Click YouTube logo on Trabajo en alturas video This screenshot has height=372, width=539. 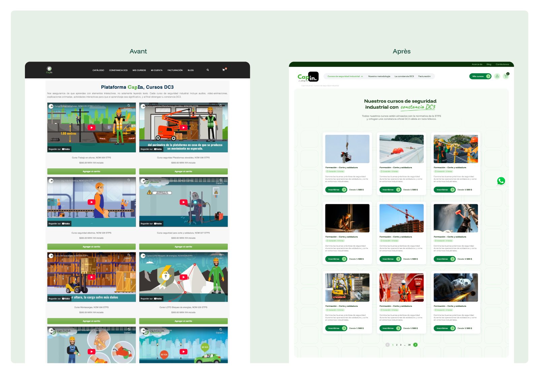coord(66,149)
